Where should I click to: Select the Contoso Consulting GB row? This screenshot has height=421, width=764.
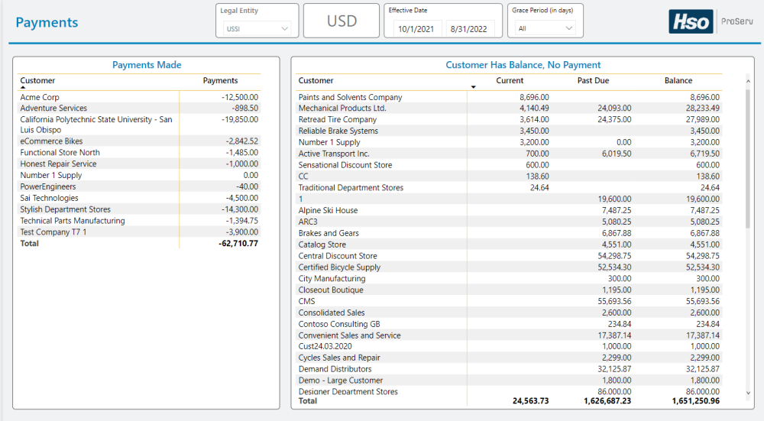338,324
